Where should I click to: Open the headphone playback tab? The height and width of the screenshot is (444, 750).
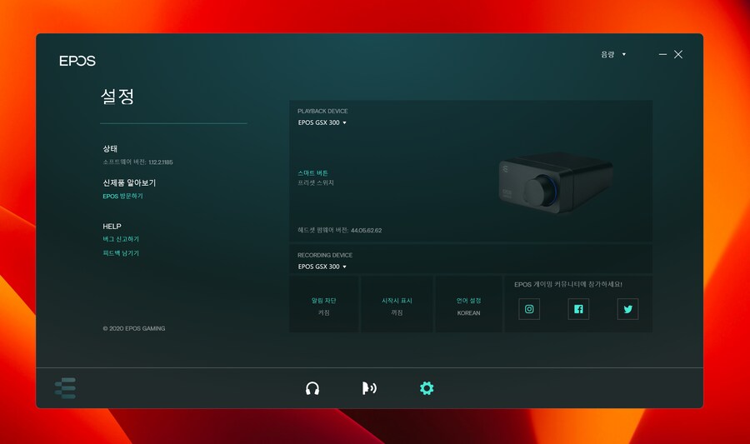click(x=312, y=388)
